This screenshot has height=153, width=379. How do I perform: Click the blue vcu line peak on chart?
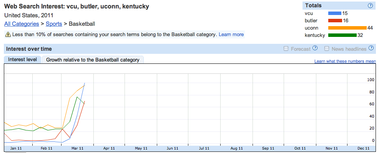click(x=85, y=83)
